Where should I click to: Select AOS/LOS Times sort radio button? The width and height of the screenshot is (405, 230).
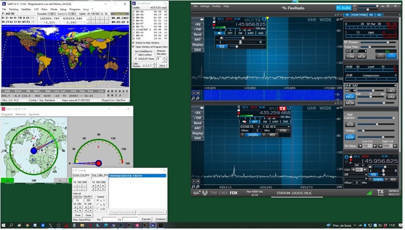coord(136,59)
